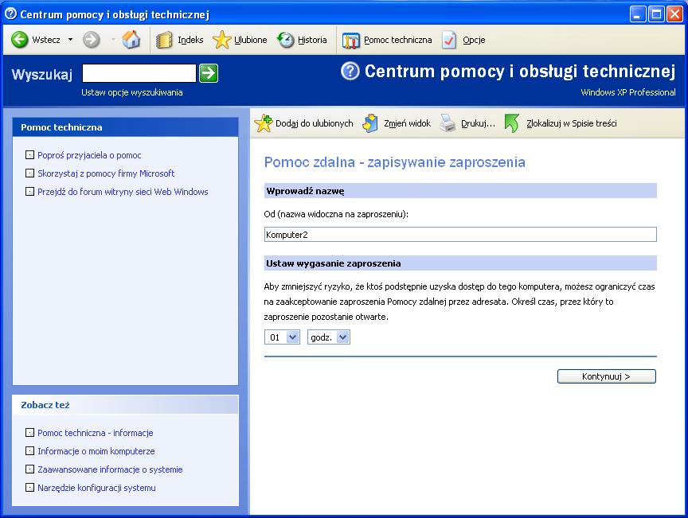This screenshot has height=518, width=688.
Task: Open Indeks from the toolbar
Action: (x=190, y=40)
